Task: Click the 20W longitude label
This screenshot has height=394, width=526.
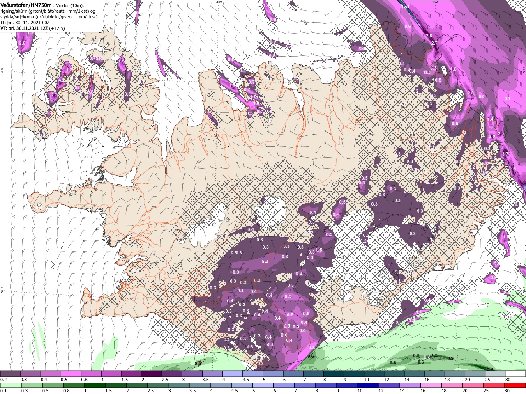Action: pyautogui.click(x=219, y=2)
